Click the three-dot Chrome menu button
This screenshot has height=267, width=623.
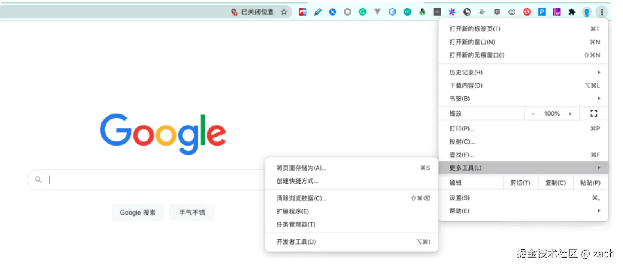601,12
